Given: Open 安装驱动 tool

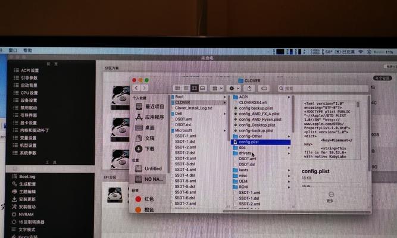Looking at the screenshot, I should click(x=24, y=207).
